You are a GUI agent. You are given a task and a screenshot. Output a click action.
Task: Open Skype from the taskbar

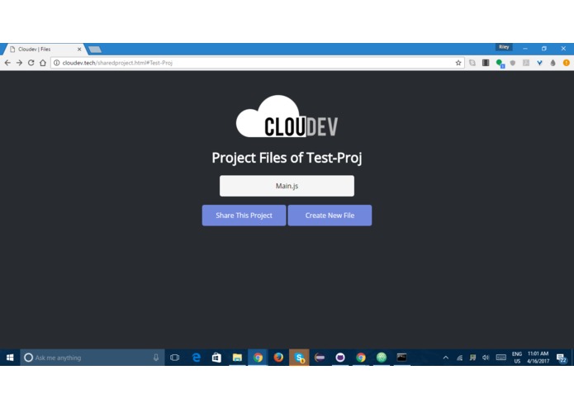pos(299,358)
